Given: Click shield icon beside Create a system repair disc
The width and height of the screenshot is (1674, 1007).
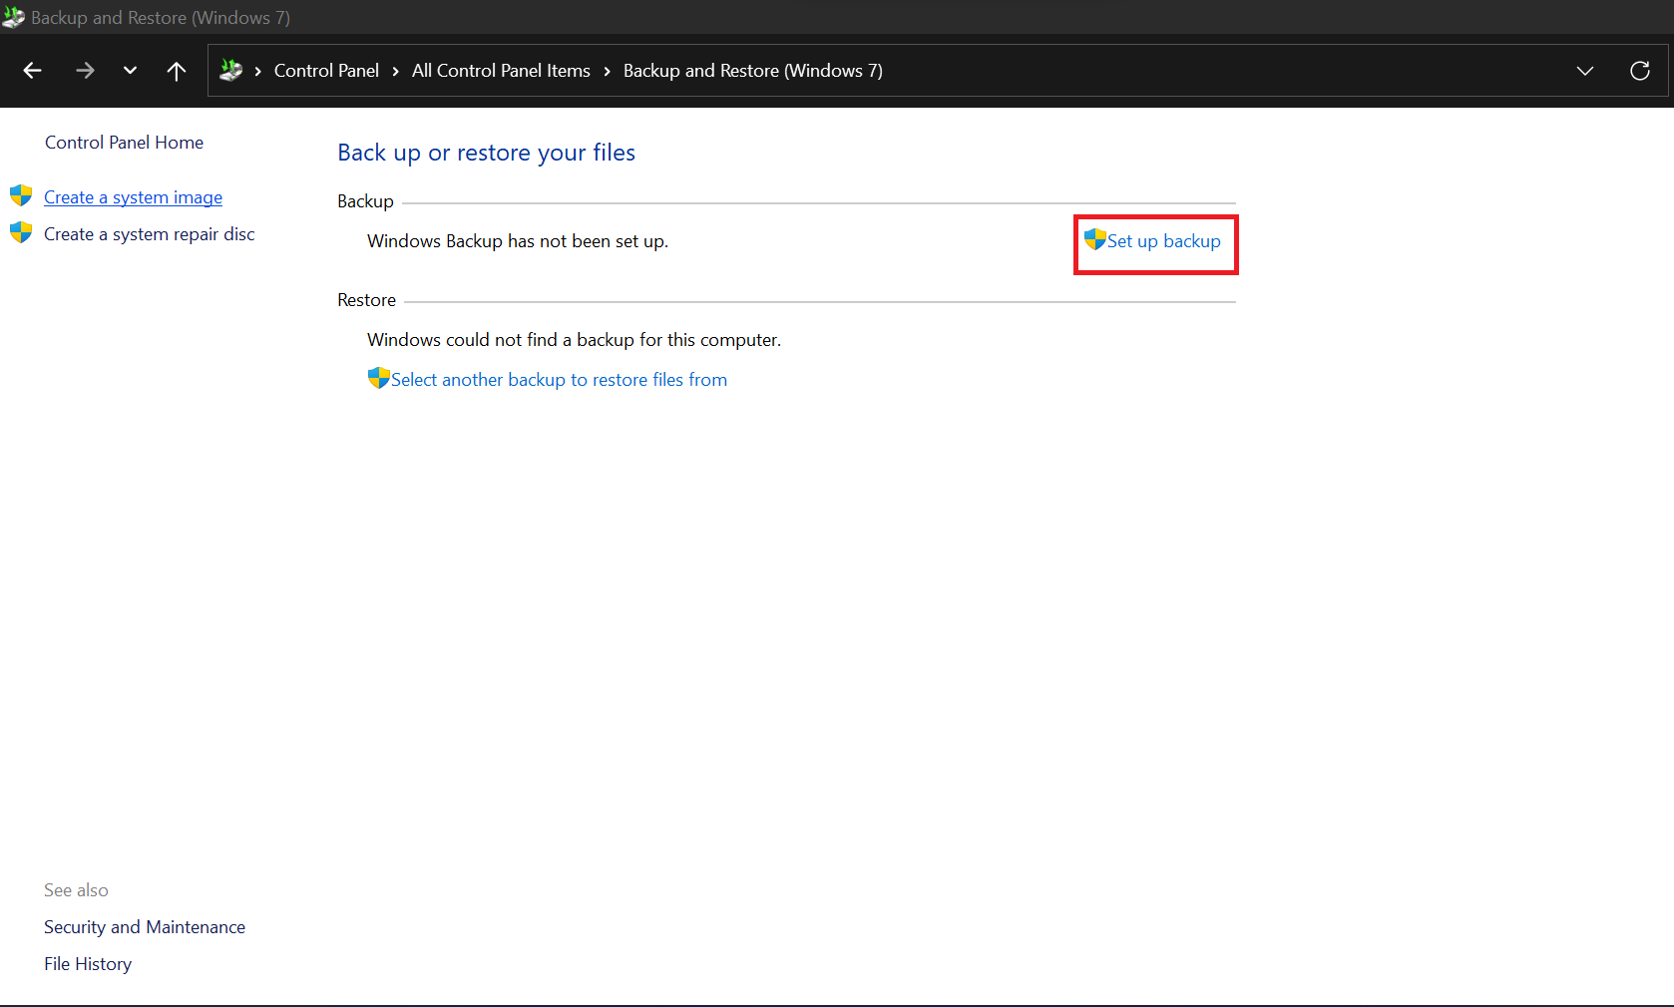Looking at the screenshot, I should pos(21,232).
